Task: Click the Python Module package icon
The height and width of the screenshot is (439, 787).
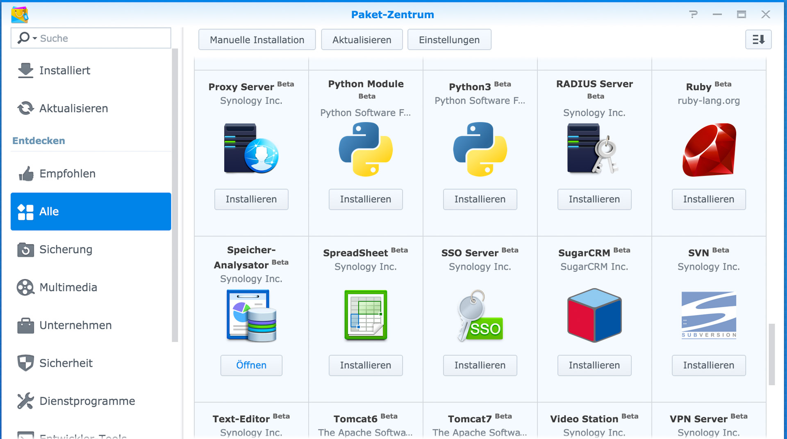Action: click(366, 149)
